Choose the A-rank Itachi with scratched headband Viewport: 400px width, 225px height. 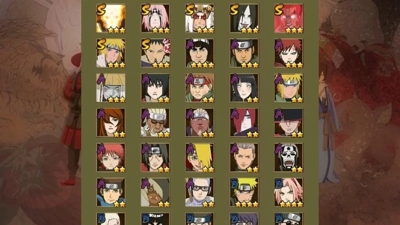coord(155,157)
